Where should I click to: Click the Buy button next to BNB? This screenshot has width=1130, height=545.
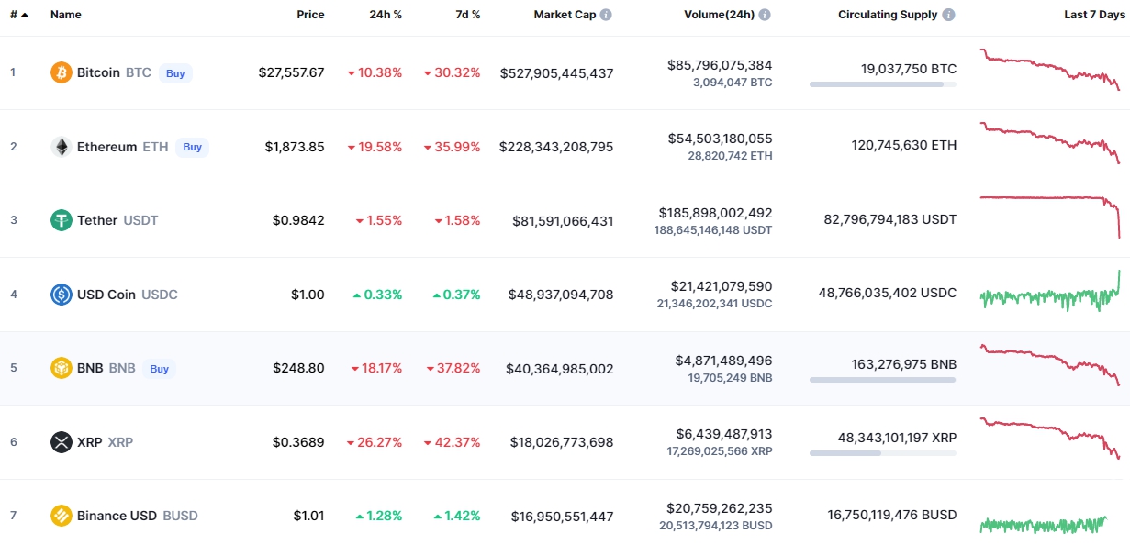[160, 369]
